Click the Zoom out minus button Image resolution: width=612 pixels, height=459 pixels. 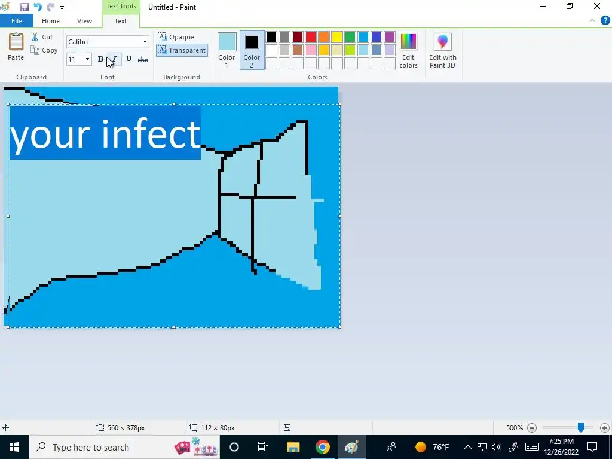coord(531,428)
